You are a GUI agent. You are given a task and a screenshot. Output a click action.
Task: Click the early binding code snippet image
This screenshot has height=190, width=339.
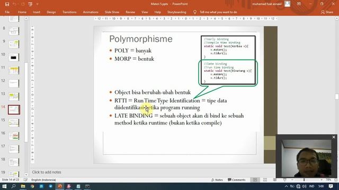[228, 47]
